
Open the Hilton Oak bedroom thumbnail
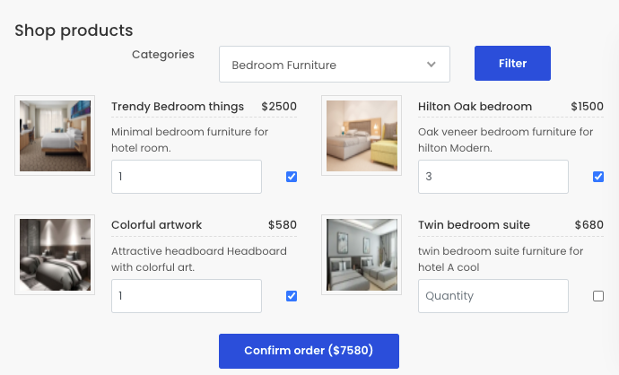(362, 135)
